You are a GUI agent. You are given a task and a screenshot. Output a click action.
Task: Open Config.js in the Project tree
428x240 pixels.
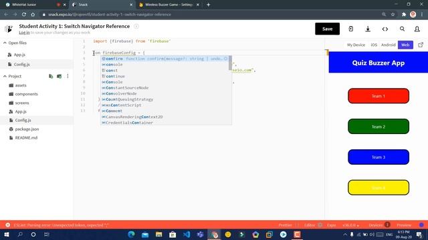pos(23,120)
